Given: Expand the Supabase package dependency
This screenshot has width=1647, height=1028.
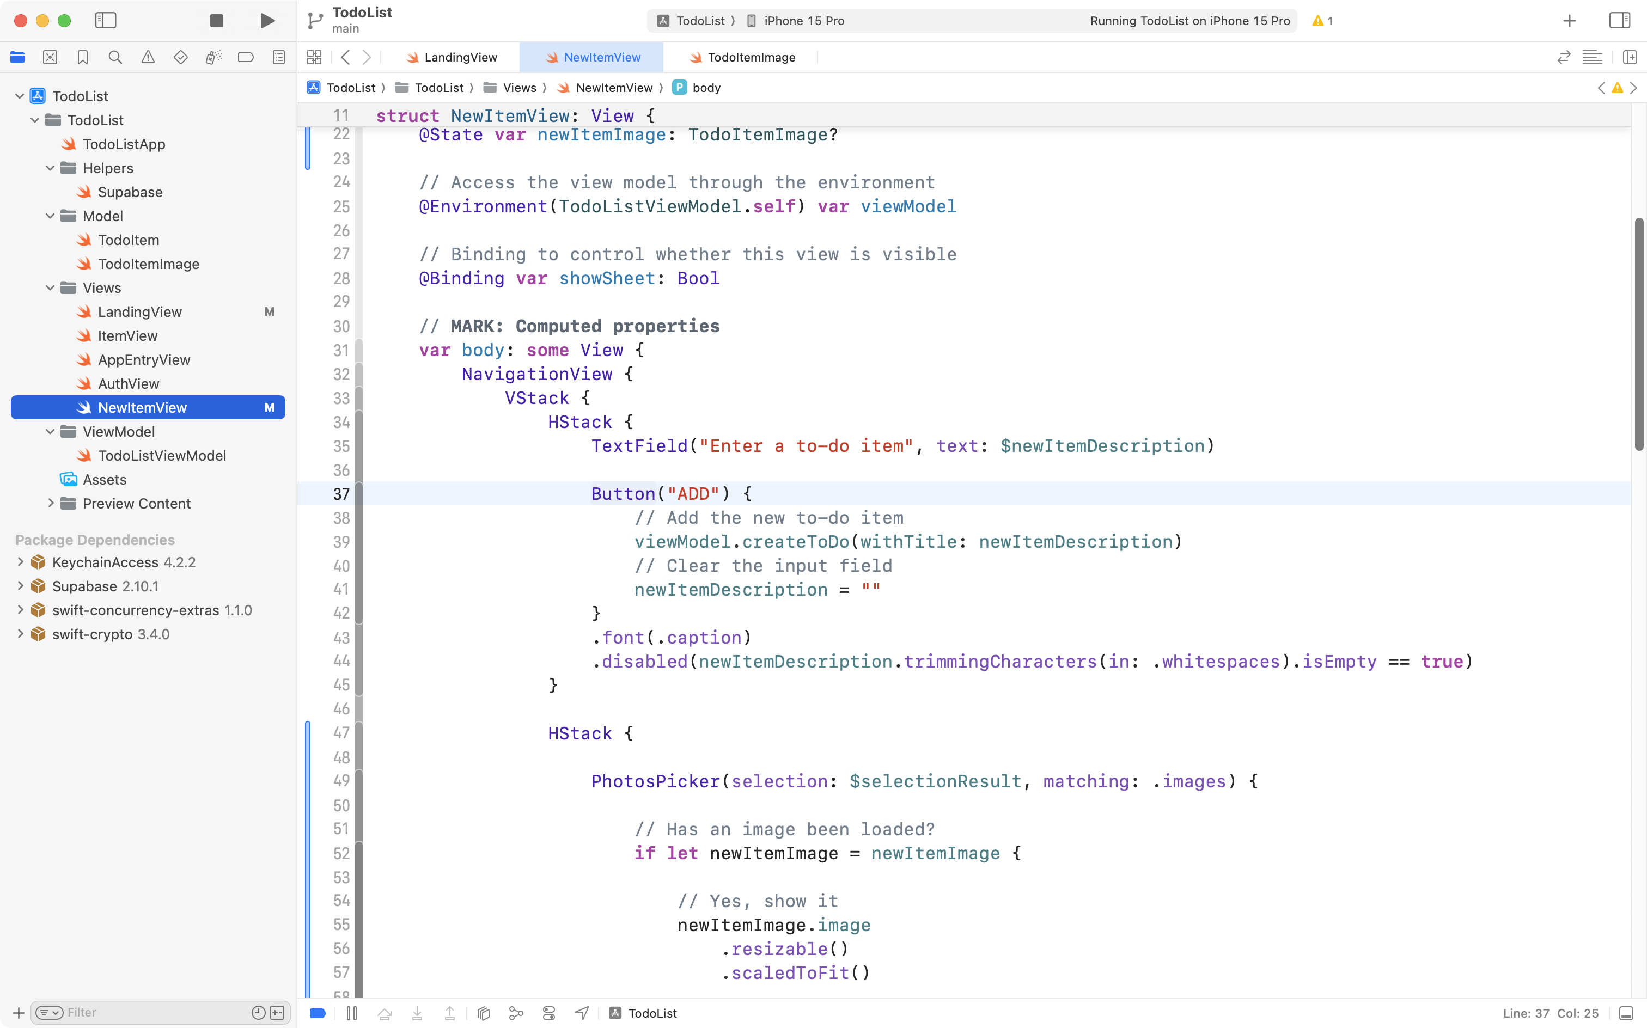Looking at the screenshot, I should pyautogui.click(x=19, y=585).
